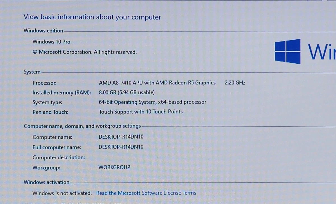Click the "View basic information about your computer" heading
Image resolution: width=336 pixels, height=204 pixels.
pos(92,17)
